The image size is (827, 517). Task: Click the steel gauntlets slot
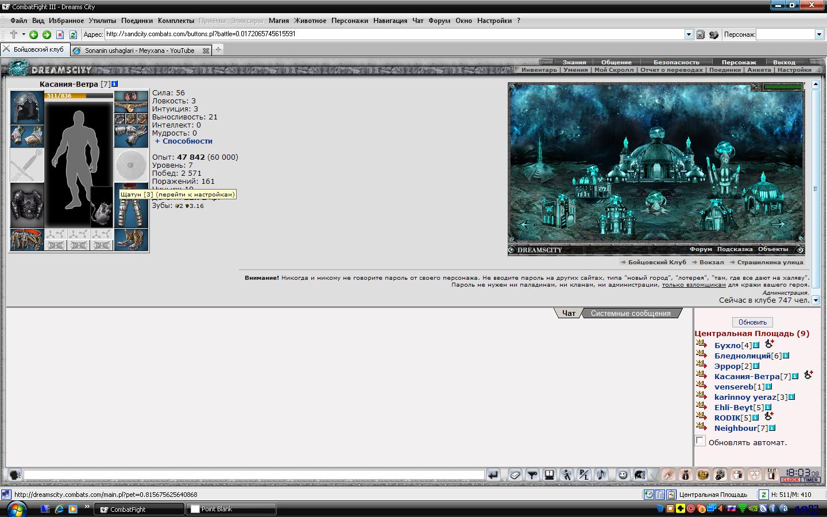[x=131, y=137]
